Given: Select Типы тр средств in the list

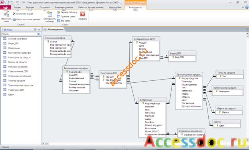Looking at the screenshot, I should (x=16, y=81).
